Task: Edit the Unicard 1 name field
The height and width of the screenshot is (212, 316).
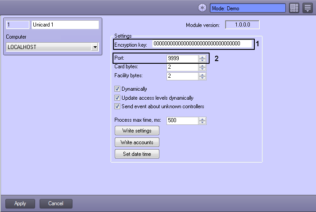Action: click(x=65, y=25)
